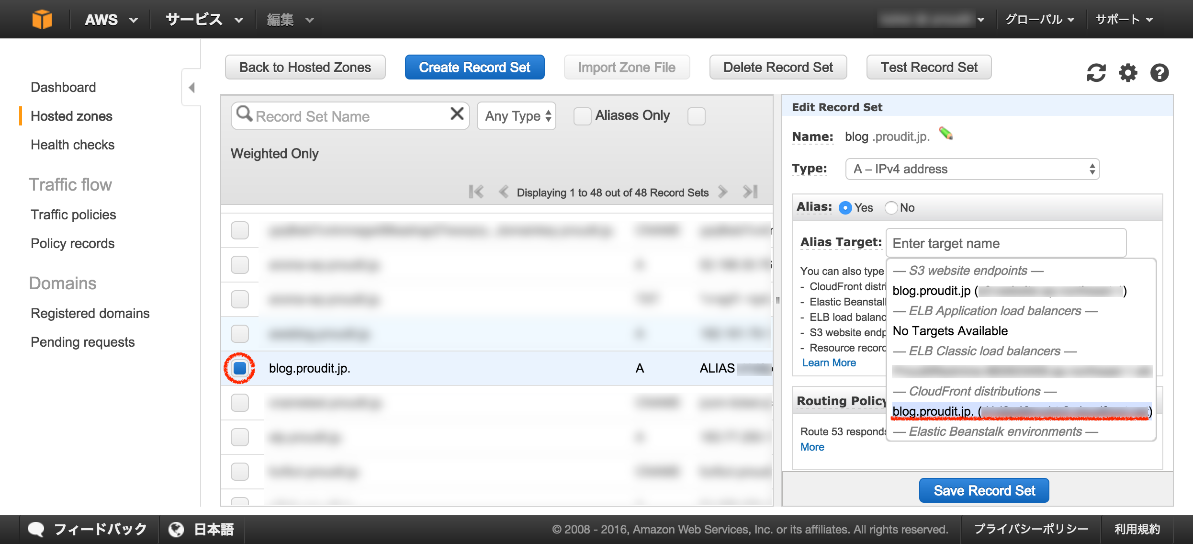The height and width of the screenshot is (544, 1193).
Task: Uncheck the blog.proudit.jp. record checkbox
Action: (x=239, y=368)
